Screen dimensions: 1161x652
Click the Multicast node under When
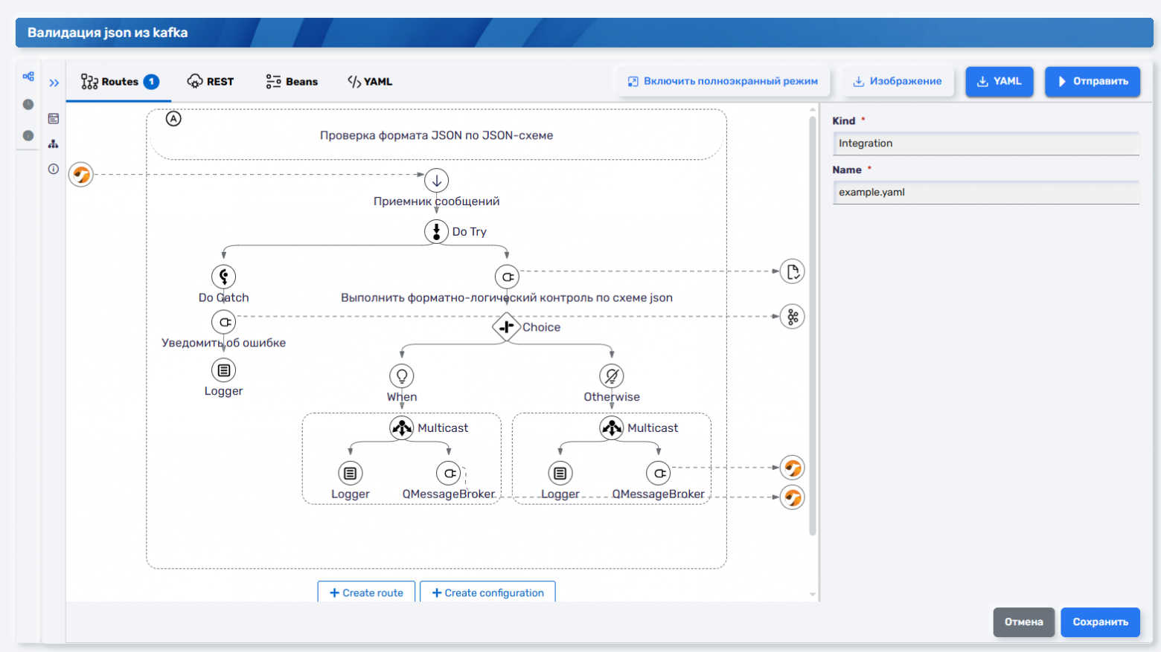(x=402, y=427)
